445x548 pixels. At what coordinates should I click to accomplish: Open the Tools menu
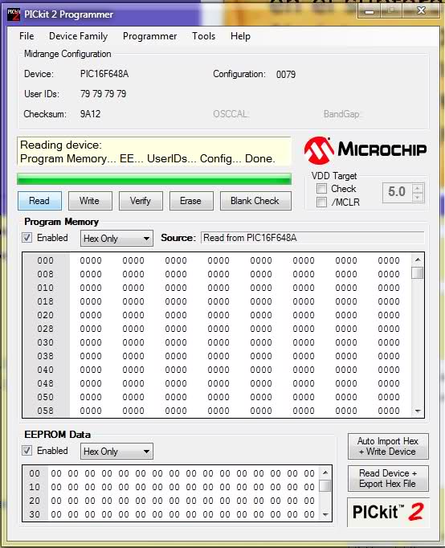(204, 36)
